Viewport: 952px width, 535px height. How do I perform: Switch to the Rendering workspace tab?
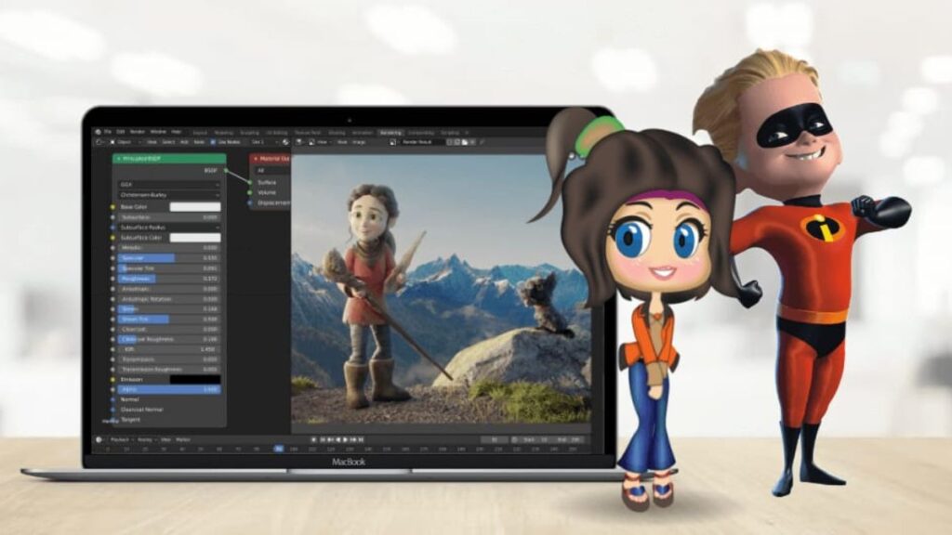390,132
